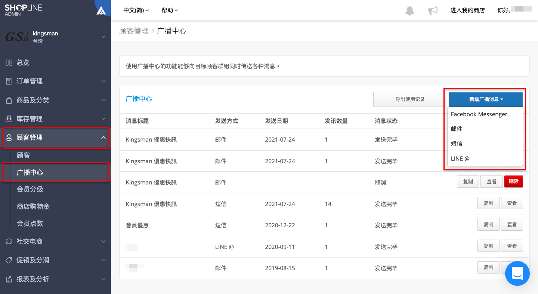Select Facebook Messenger from broadcast menu
This screenshot has height=294, width=538.
click(x=479, y=114)
